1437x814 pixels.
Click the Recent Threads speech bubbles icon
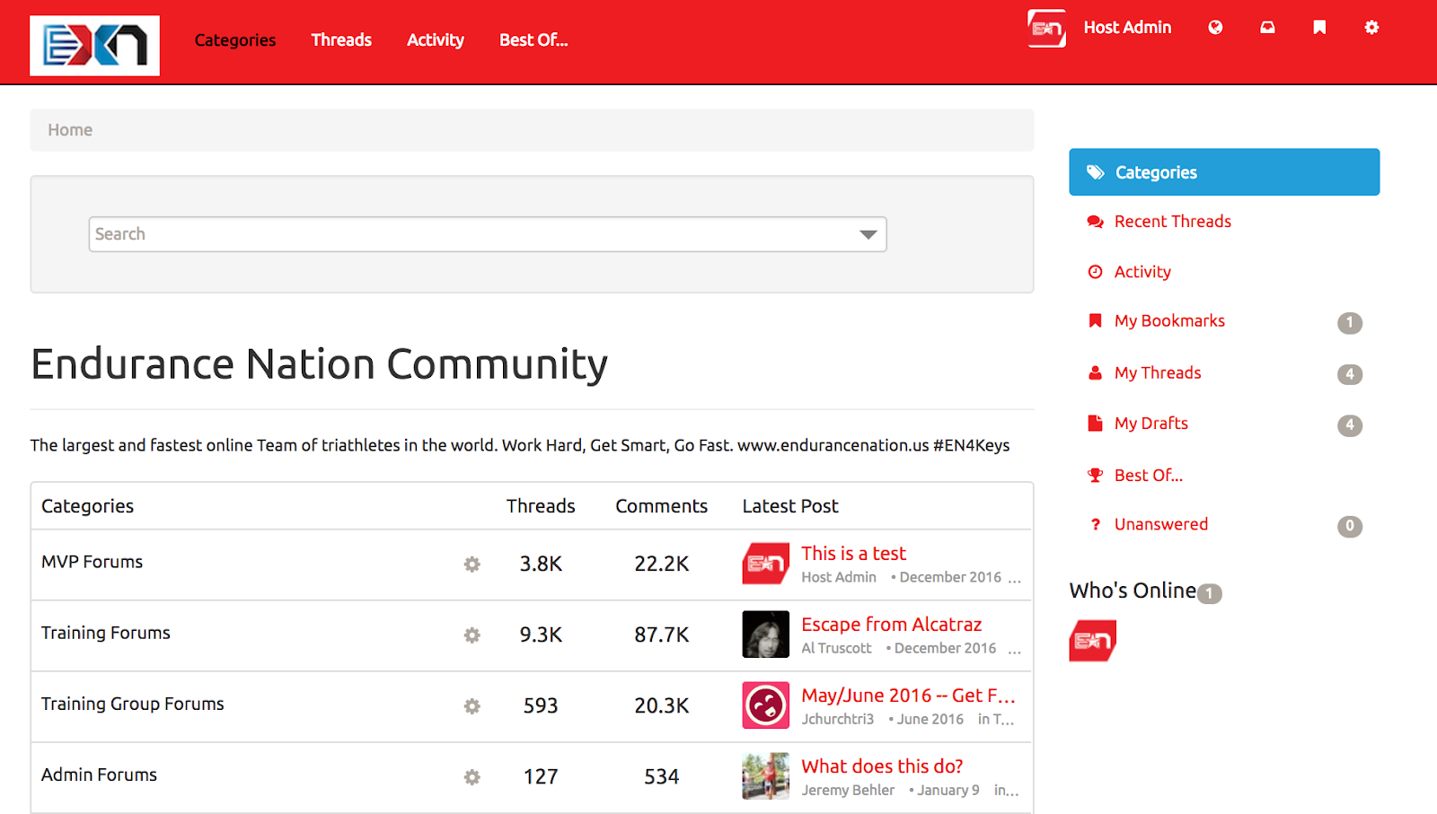tap(1096, 222)
